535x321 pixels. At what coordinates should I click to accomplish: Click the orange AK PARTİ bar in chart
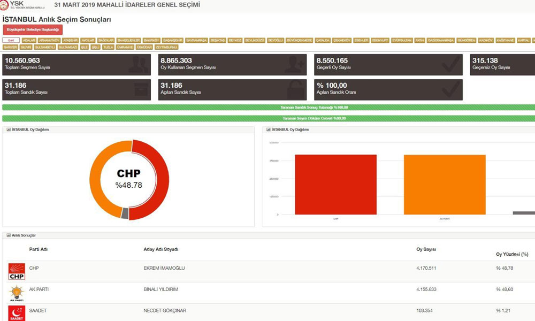coord(445,185)
